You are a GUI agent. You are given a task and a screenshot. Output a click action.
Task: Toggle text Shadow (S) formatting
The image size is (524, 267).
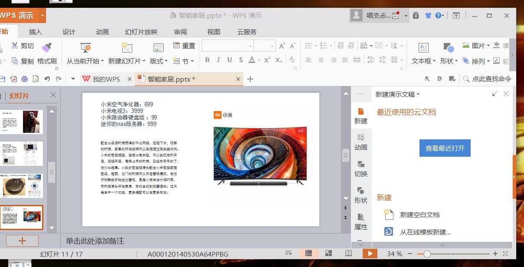[x=240, y=60]
